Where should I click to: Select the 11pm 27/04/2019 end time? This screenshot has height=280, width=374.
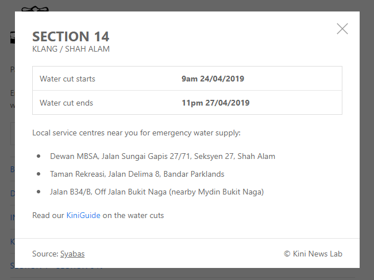tap(215, 103)
